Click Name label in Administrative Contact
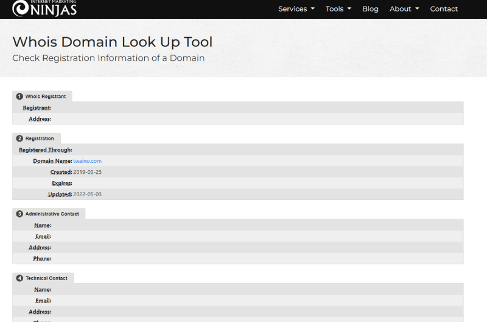 pyautogui.click(x=43, y=225)
